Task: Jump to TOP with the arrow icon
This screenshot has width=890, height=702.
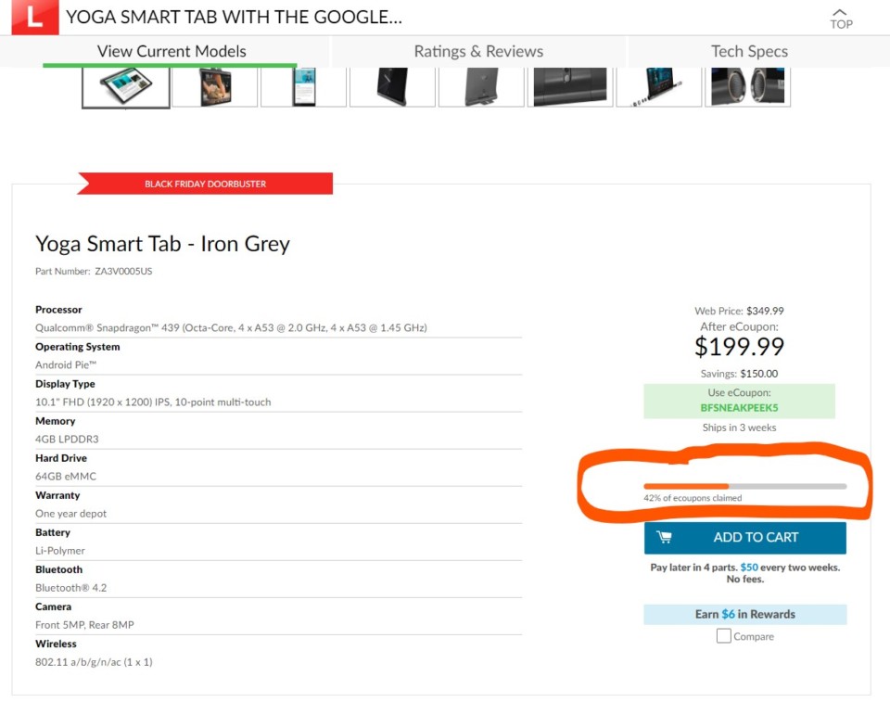Action: coord(841,19)
